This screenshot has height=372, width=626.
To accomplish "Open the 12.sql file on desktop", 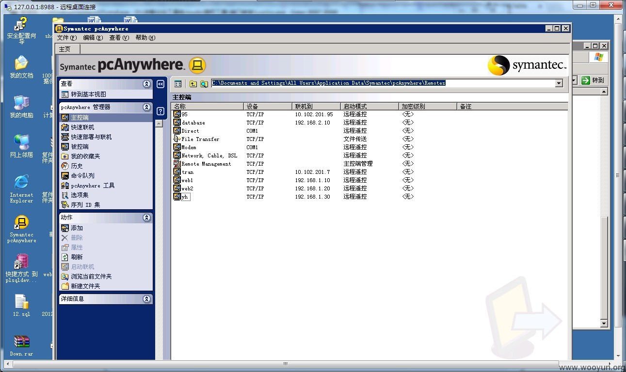I will click(x=21, y=305).
